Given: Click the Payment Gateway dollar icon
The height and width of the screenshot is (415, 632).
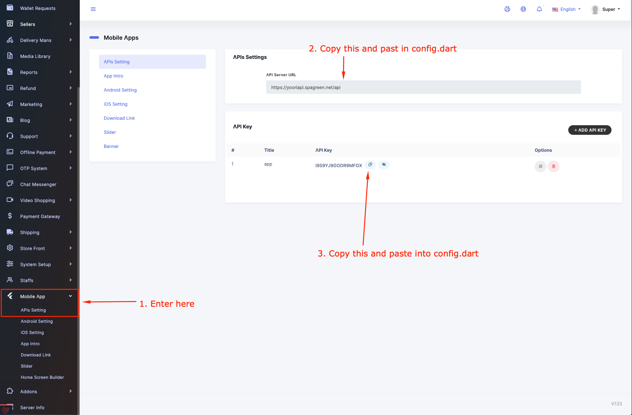Looking at the screenshot, I should click(x=10, y=216).
